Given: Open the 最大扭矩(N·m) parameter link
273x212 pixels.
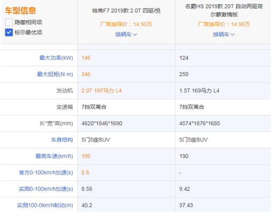Looking at the screenshot, I should (55, 74).
